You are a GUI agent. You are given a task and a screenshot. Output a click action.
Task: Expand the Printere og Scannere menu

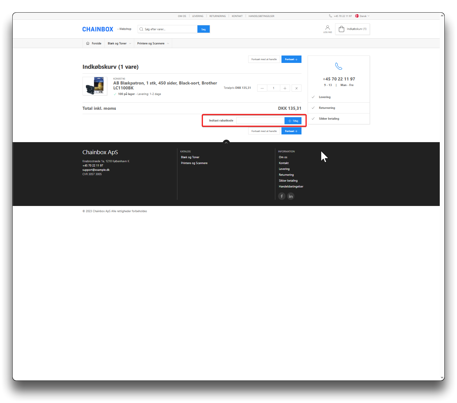[153, 43]
